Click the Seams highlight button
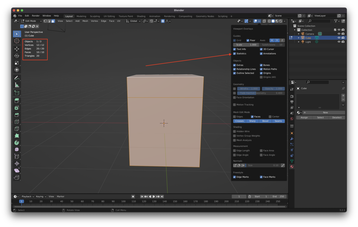Viewport: 358px width, 227px height. (278, 121)
